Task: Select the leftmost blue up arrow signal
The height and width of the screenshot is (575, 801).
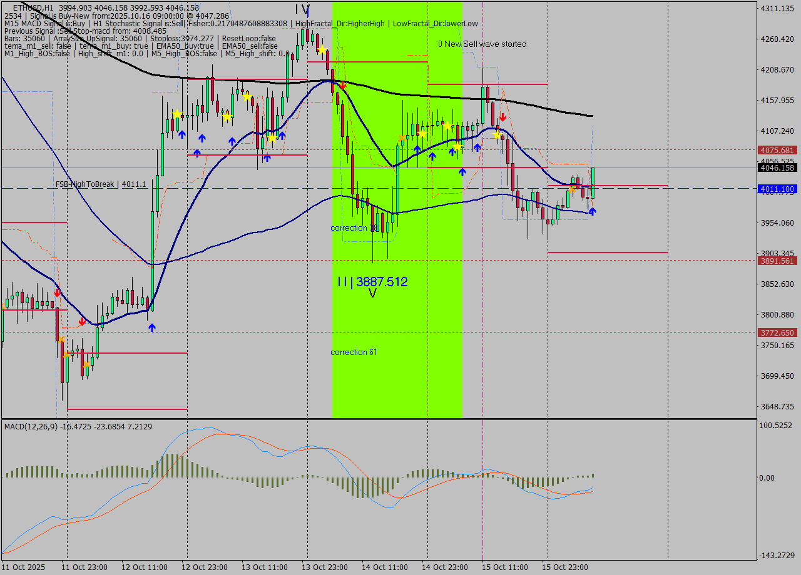Action: click(152, 327)
